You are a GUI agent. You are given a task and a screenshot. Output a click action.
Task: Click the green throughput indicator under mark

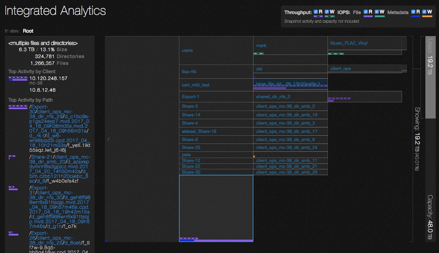[x=258, y=53]
